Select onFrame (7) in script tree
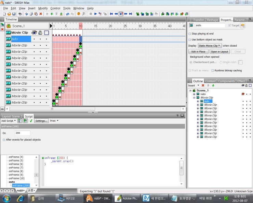Screen dimensions: 253x203 [x=16, y=168]
